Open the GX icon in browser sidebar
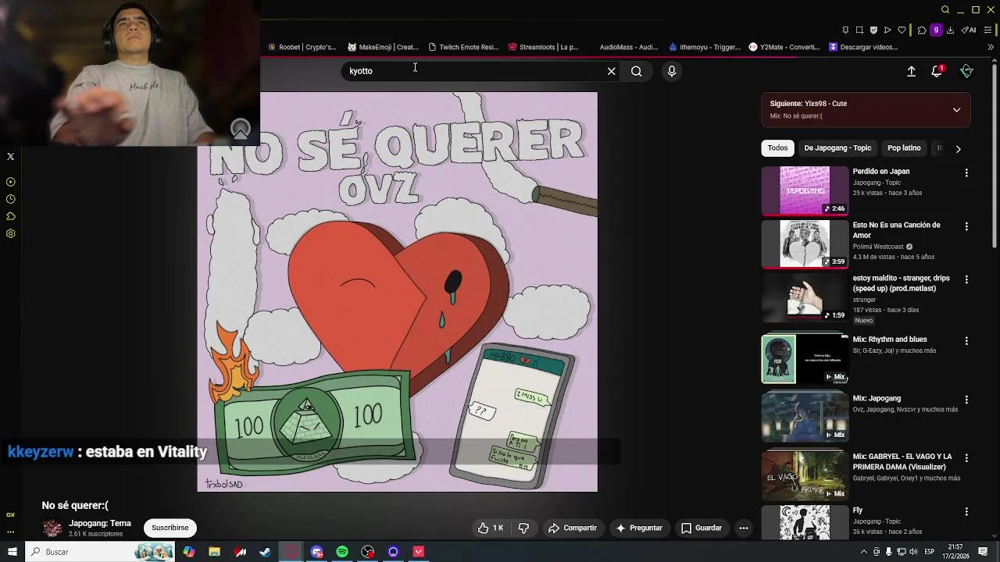This screenshot has width=1000, height=562. click(11, 515)
